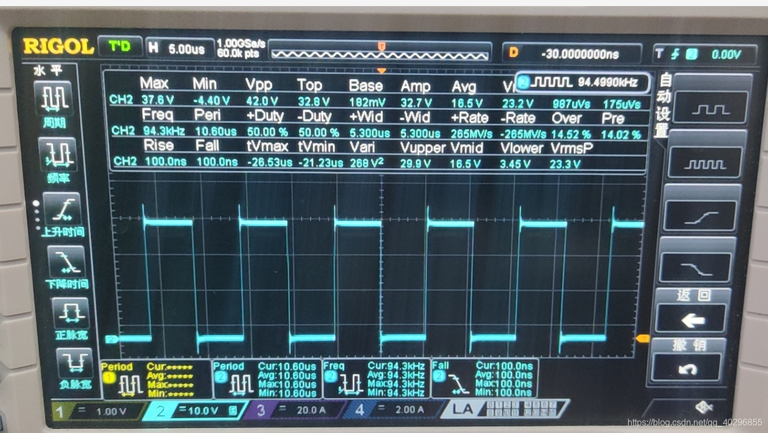Click the Base value 182mV
Screen dimensions: 768x433
coord(367,102)
